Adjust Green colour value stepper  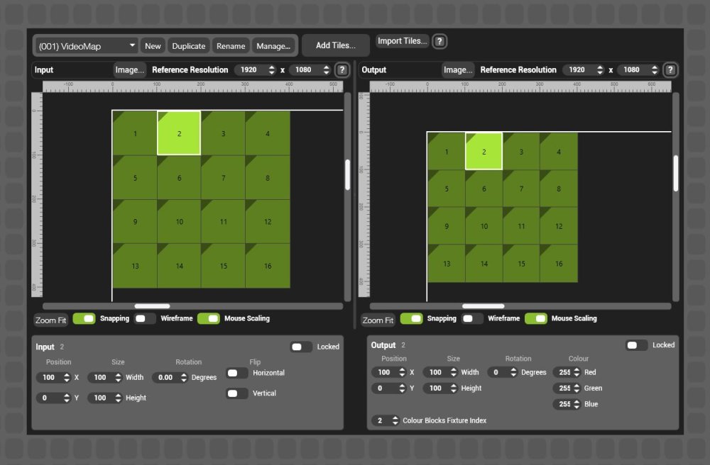[x=577, y=388]
